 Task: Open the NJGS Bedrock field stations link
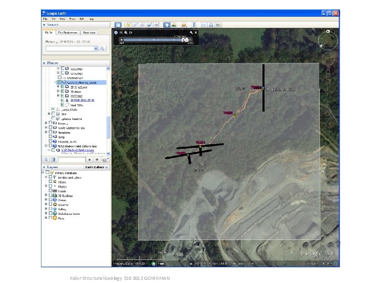78,150
